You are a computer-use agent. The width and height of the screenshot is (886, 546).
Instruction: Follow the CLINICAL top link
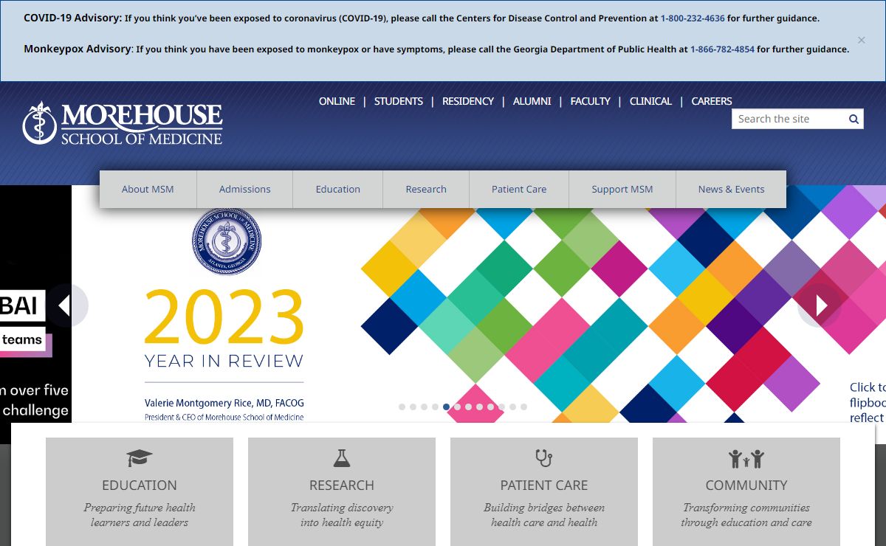click(x=650, y=101)
